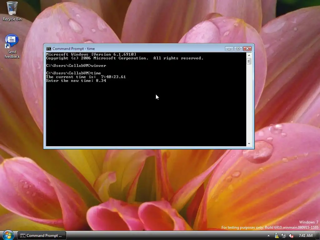Click the 'The current time is: 7:40:23.61' line
The width and height of the screenshot is (320, 240).
tap(86, 77)
